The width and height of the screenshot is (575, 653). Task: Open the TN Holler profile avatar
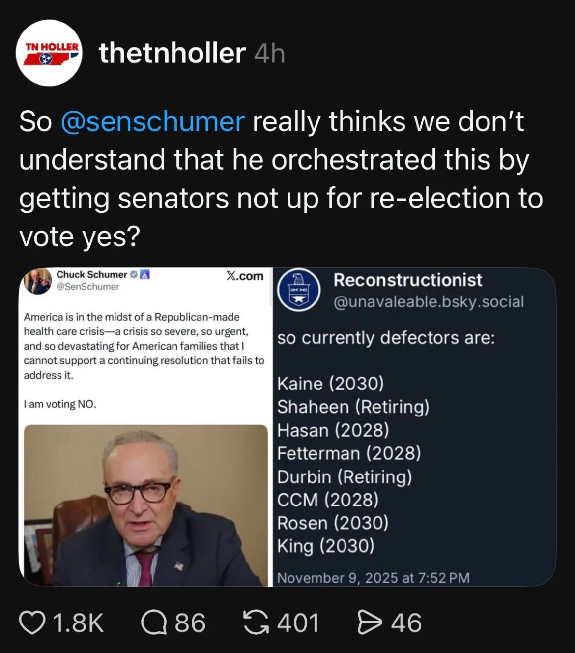[49, 53]
